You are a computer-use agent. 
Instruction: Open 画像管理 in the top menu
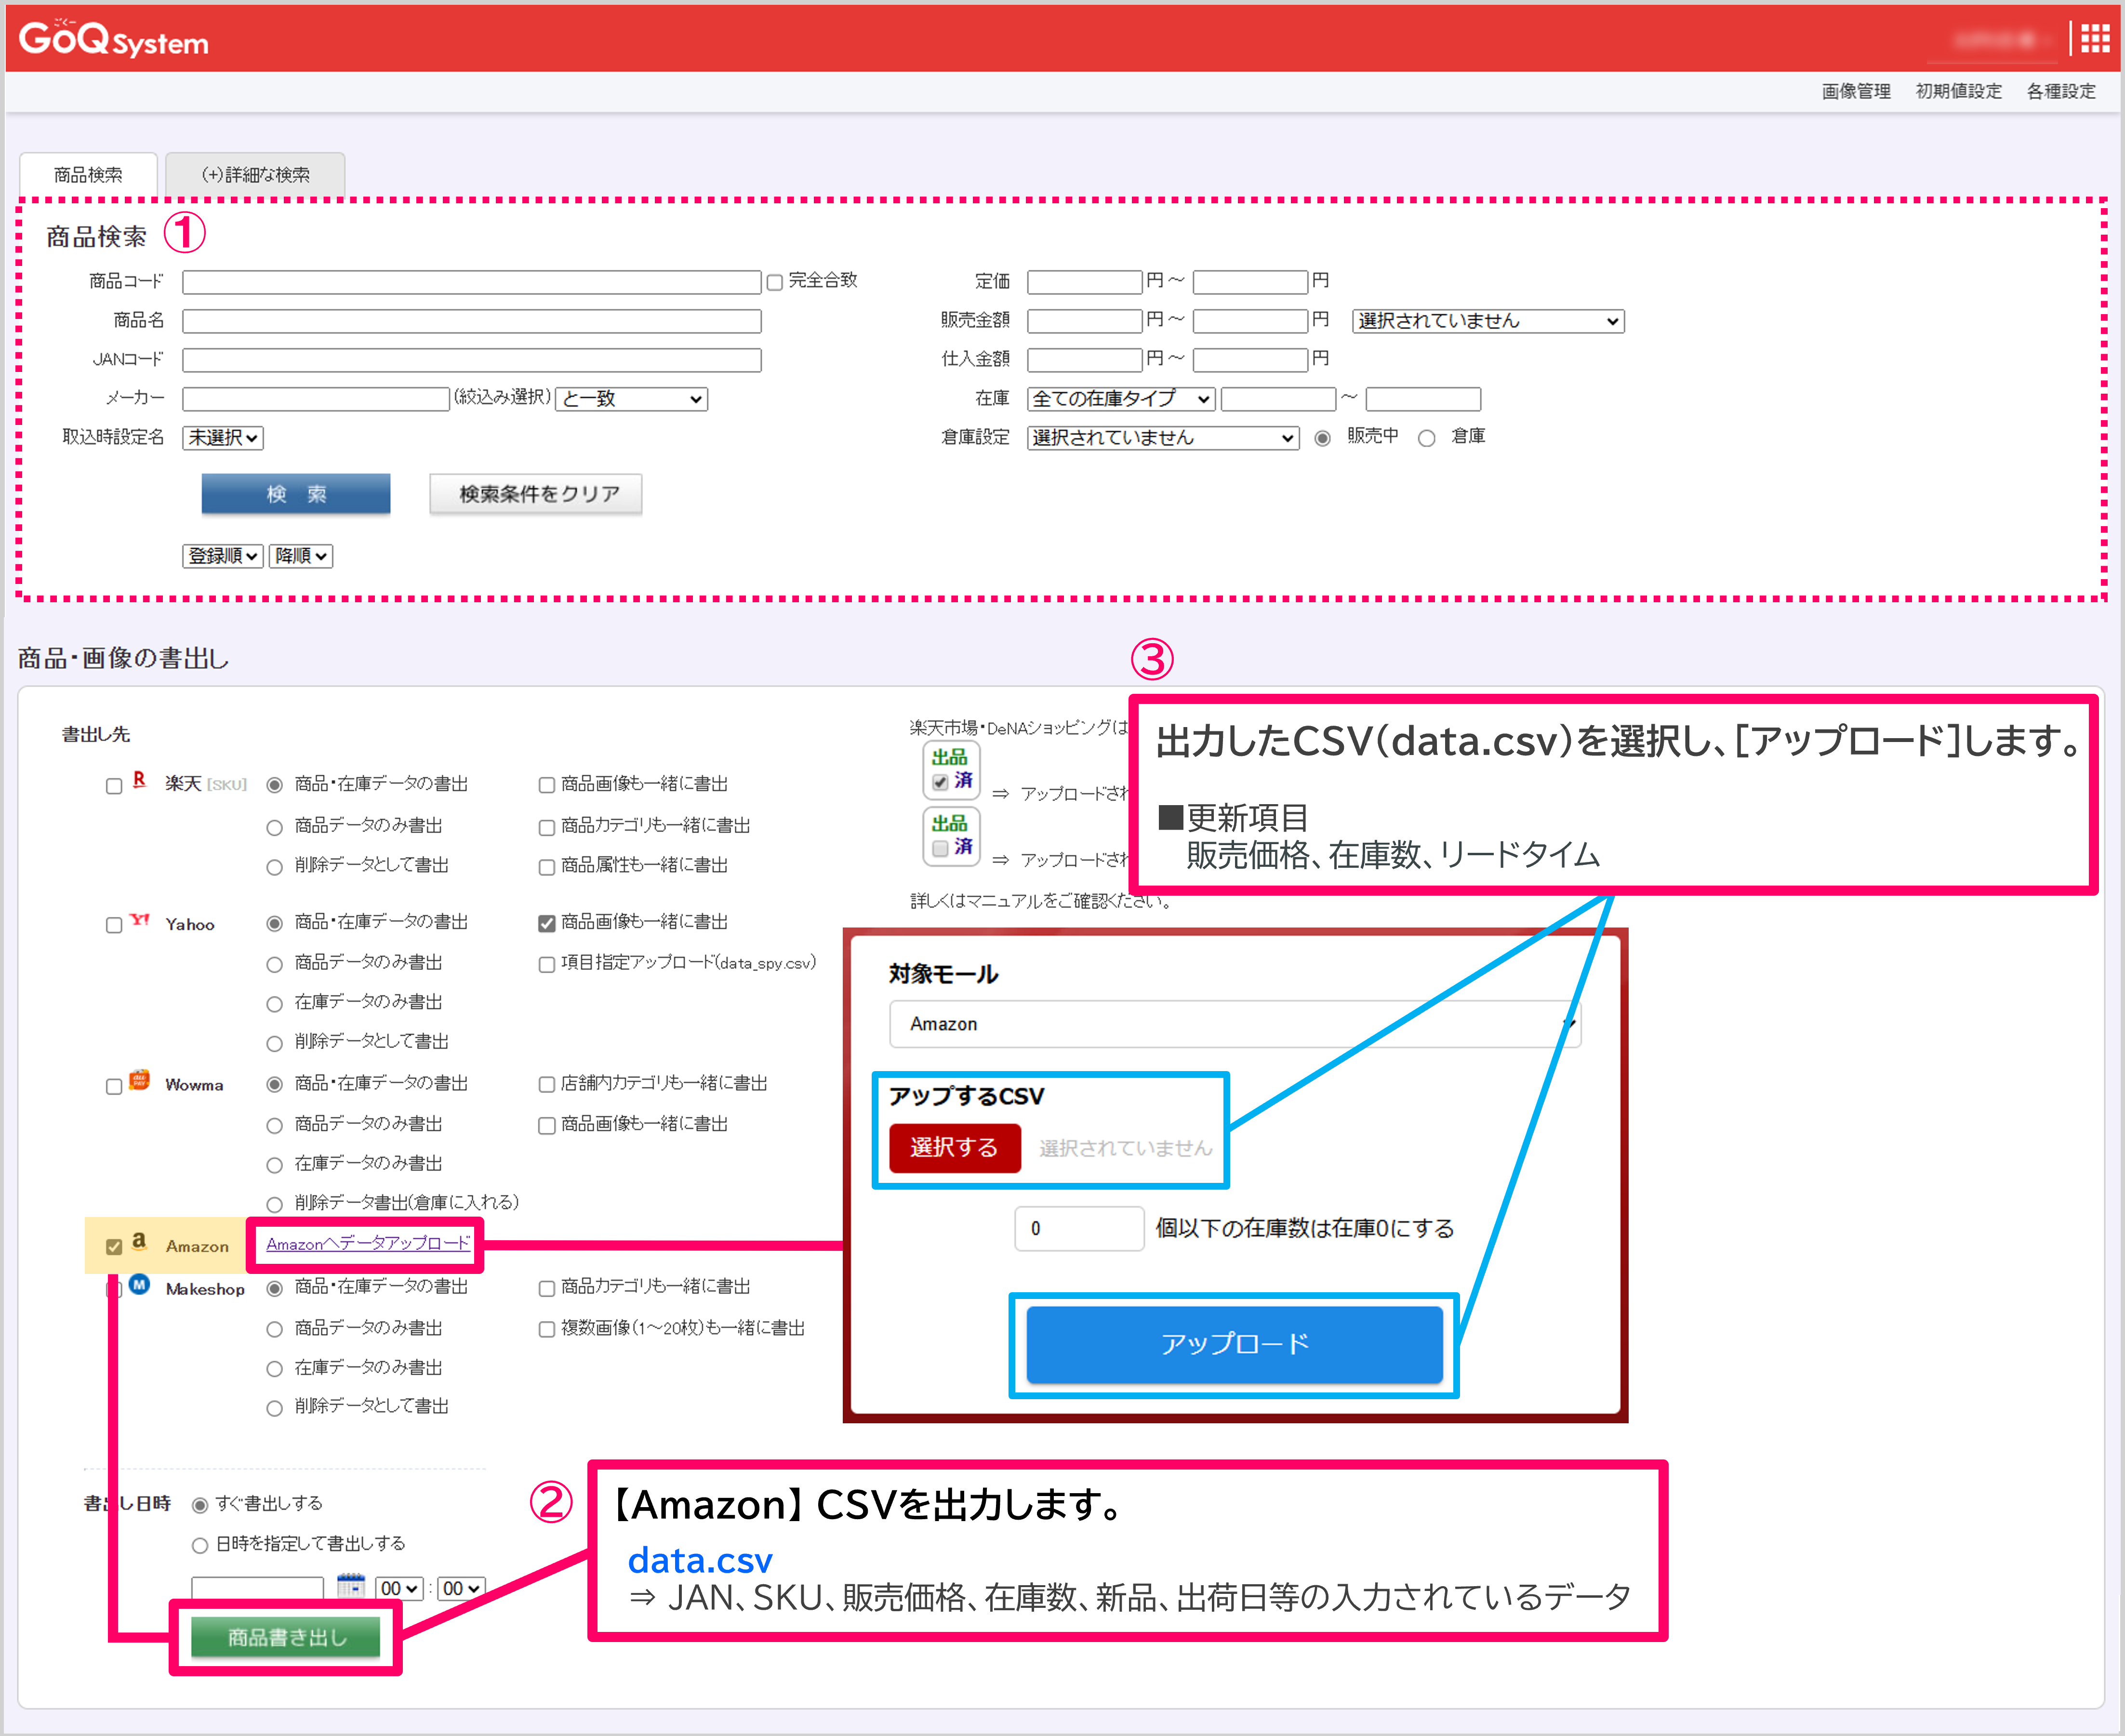point(1856,91)
